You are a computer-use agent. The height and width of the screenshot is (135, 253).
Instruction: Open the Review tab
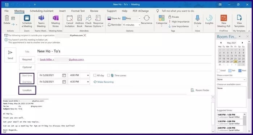coord(94,11)
